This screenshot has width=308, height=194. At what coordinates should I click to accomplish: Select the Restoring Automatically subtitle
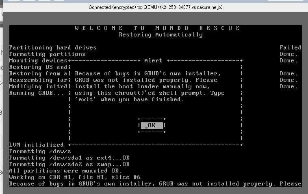(161, 35)
